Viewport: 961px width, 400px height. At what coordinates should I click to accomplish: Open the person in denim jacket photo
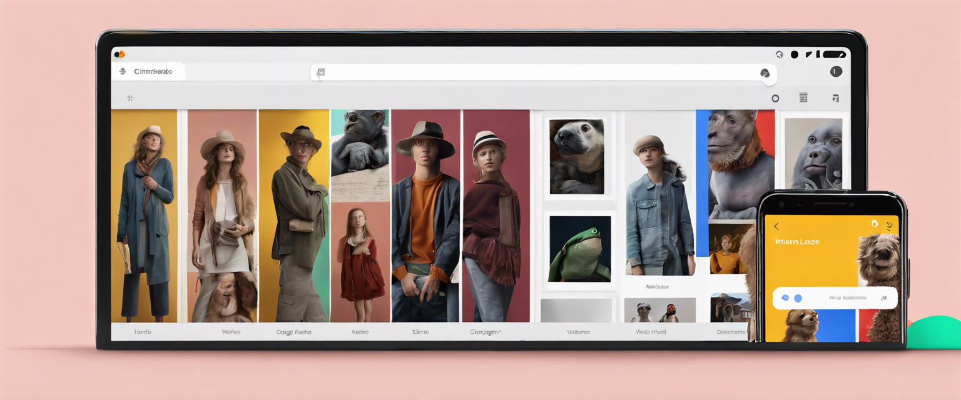(659, 206)
